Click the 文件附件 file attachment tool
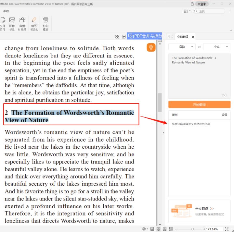Viewport: 234px width, 232px height. coord(3,24)
